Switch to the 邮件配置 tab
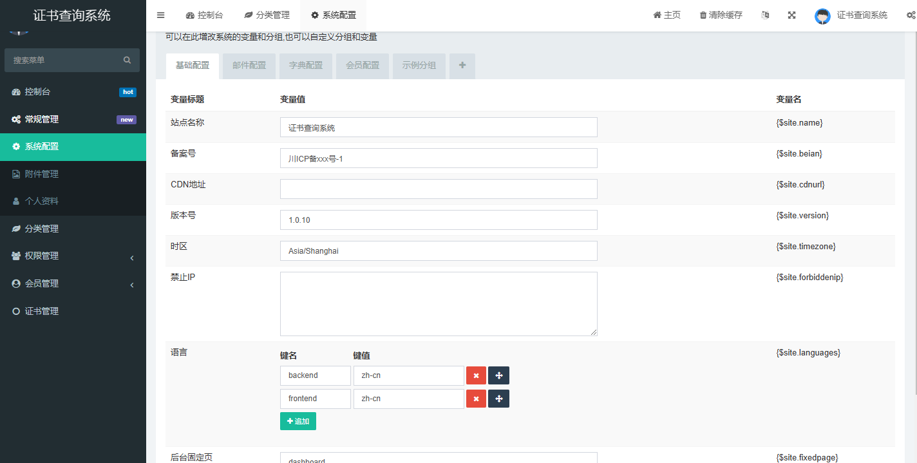 (x=249, y=66)
